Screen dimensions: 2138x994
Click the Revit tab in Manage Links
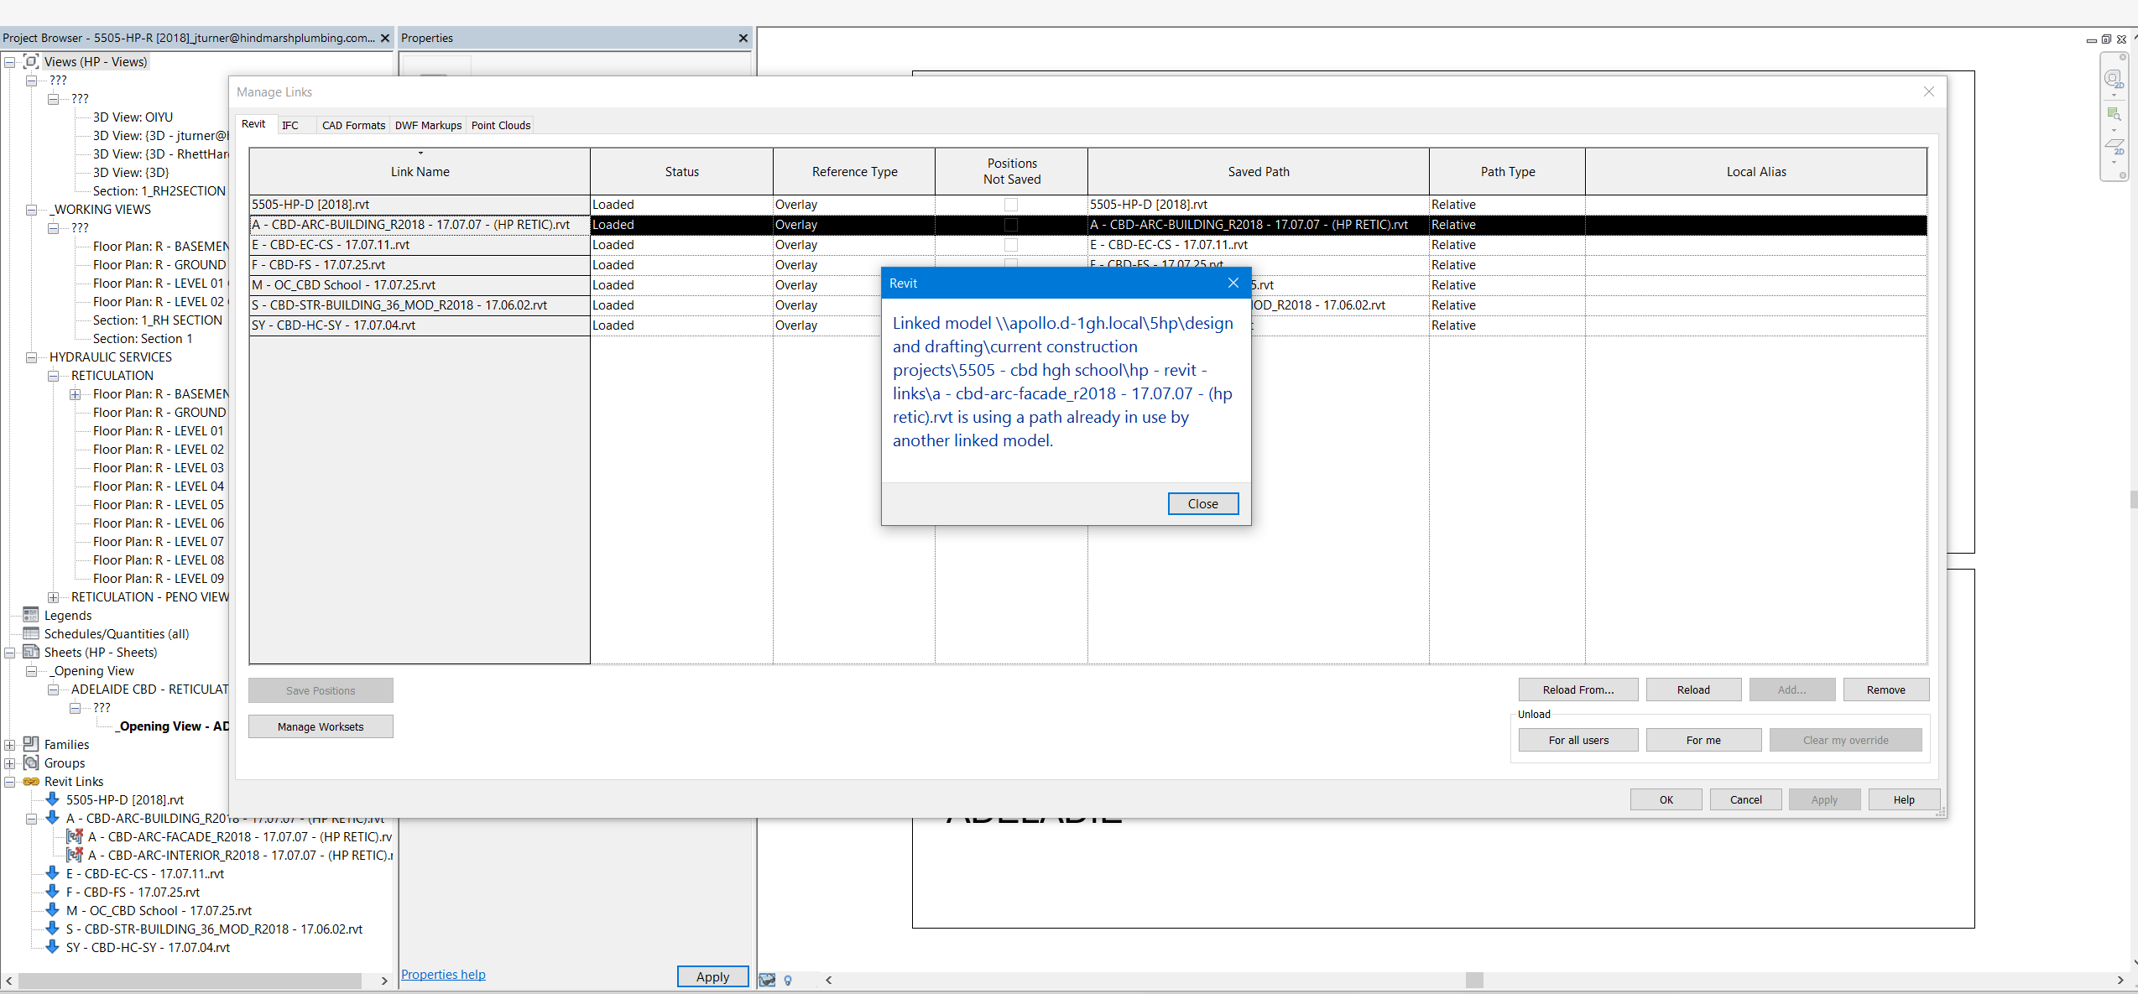pos(253,124)
